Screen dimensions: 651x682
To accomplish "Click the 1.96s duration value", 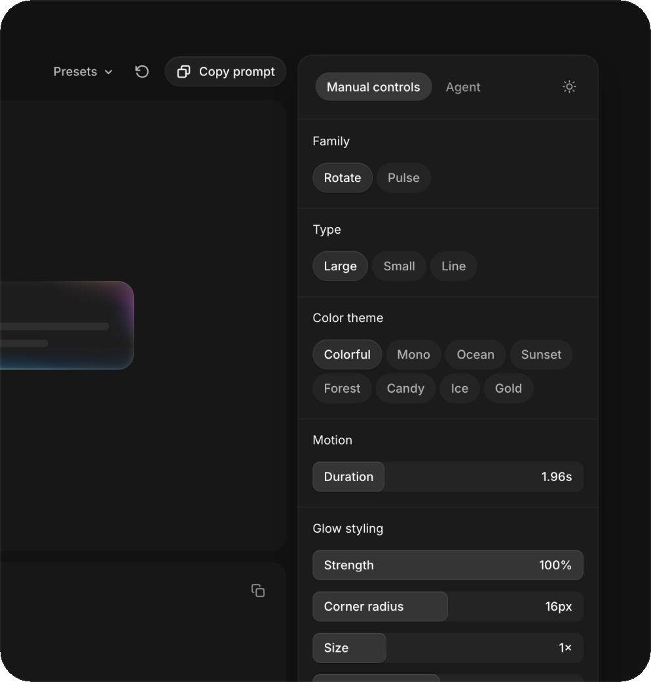I will pyautogui.click(x=557, y=476).
